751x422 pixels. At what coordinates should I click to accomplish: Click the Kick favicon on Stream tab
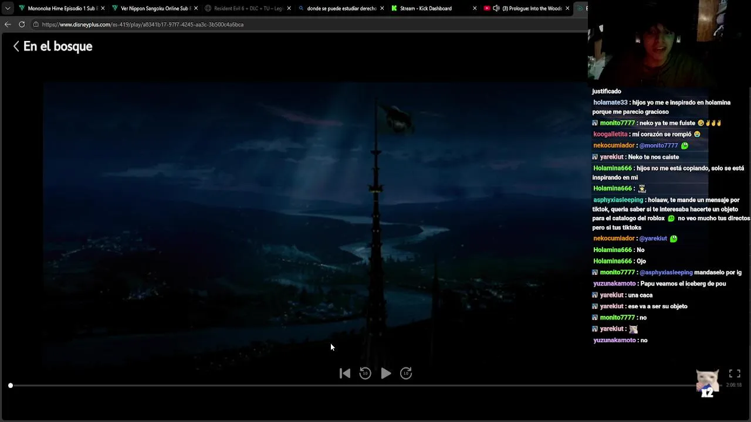coord(394,8)
